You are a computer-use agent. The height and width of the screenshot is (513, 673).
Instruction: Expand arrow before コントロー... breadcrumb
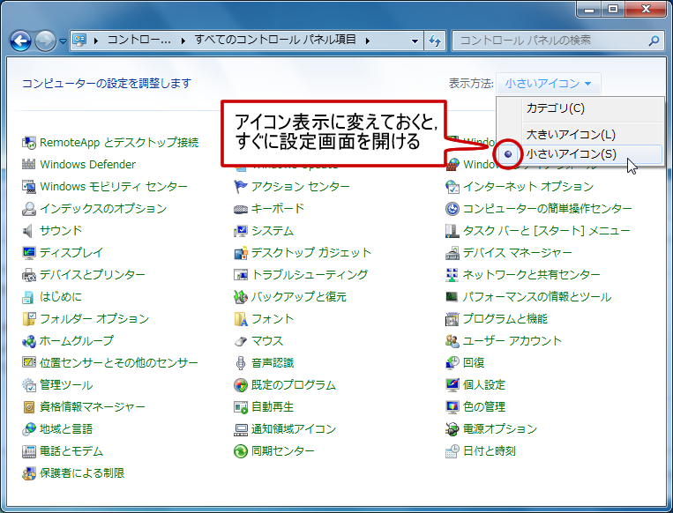(96, 41)
